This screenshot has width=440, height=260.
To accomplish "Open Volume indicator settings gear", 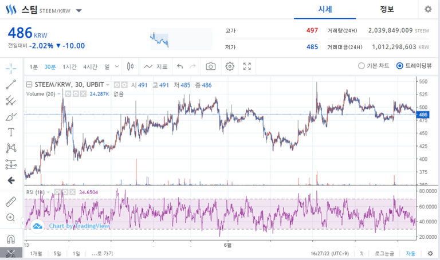I will [76, 94].
